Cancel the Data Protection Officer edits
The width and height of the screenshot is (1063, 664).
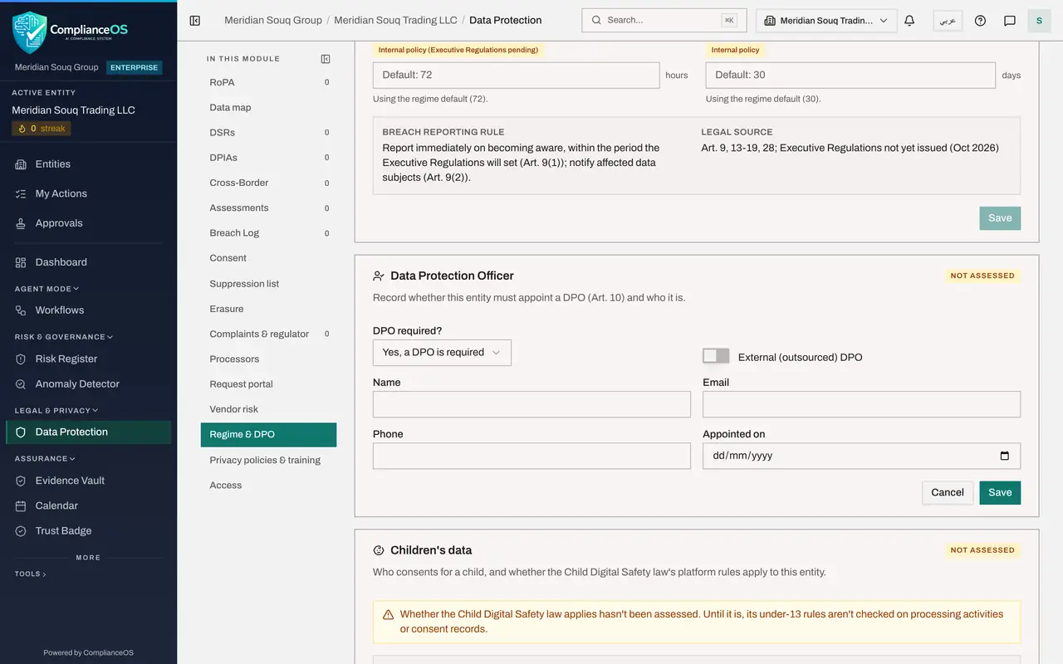(948, 492)
